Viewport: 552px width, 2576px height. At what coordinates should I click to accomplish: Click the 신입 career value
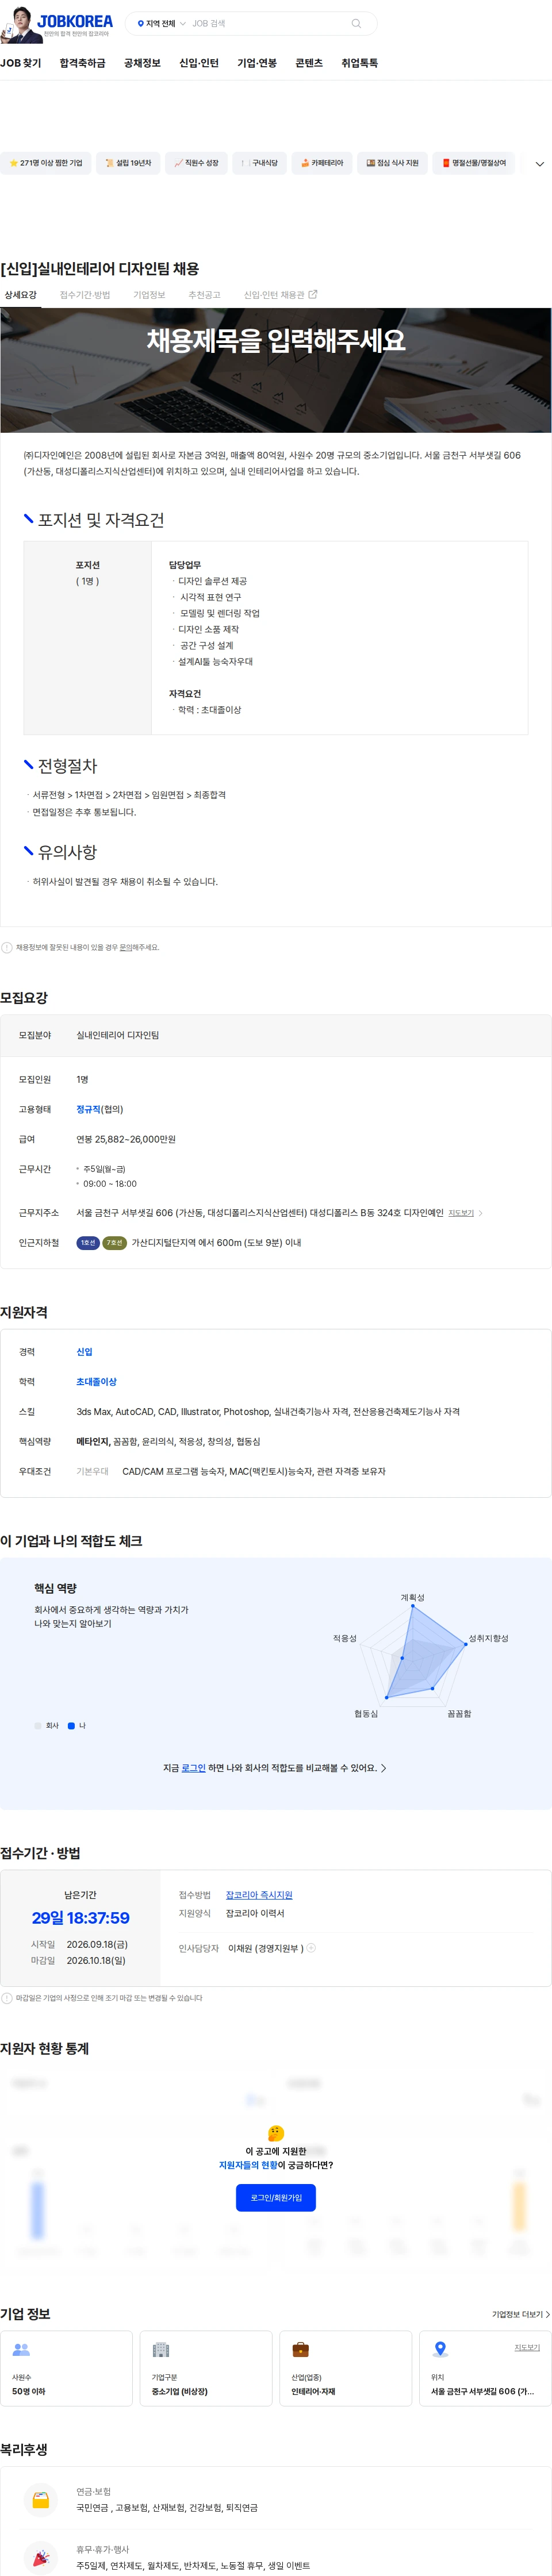click(84, 1352)
